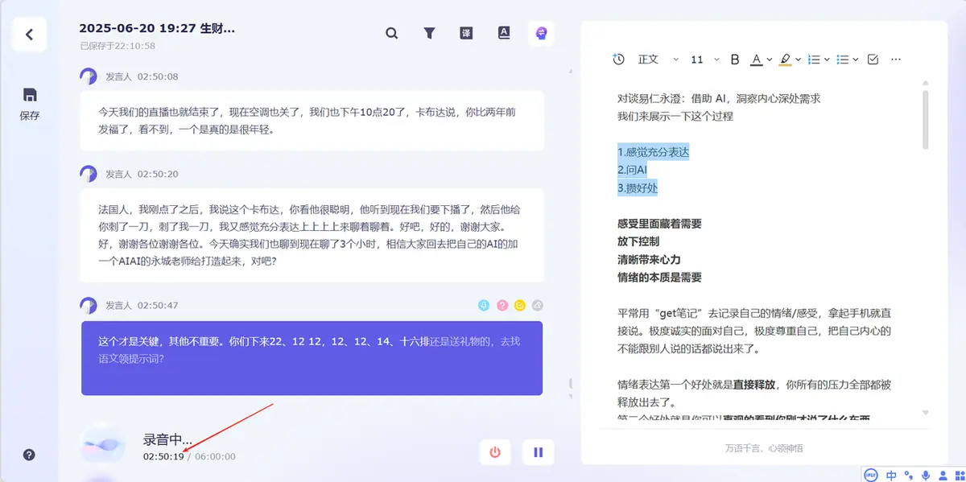Pause the recording
This screenshot has height=482, width=966.
pos(539,452)
